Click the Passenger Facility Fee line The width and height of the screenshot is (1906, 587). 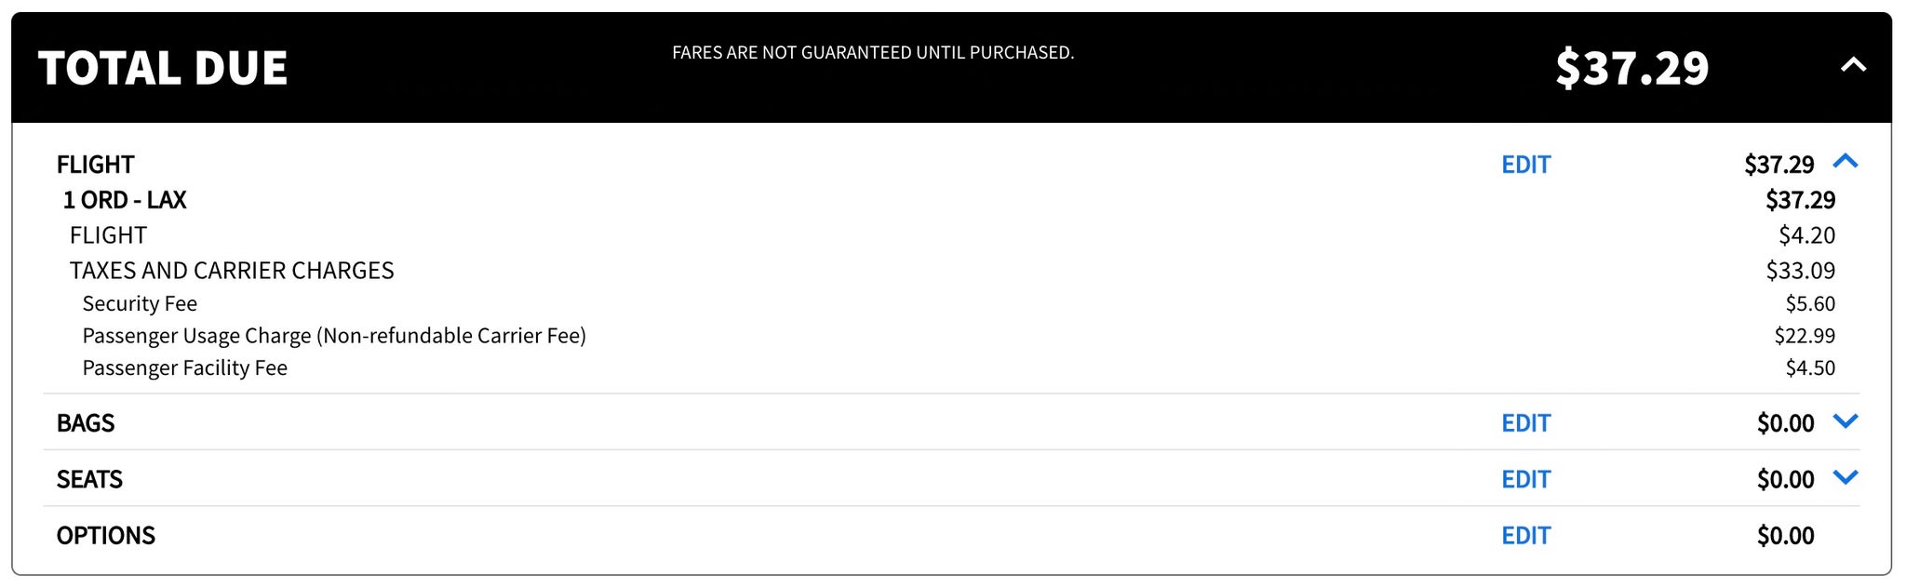(x=185, y=367)
